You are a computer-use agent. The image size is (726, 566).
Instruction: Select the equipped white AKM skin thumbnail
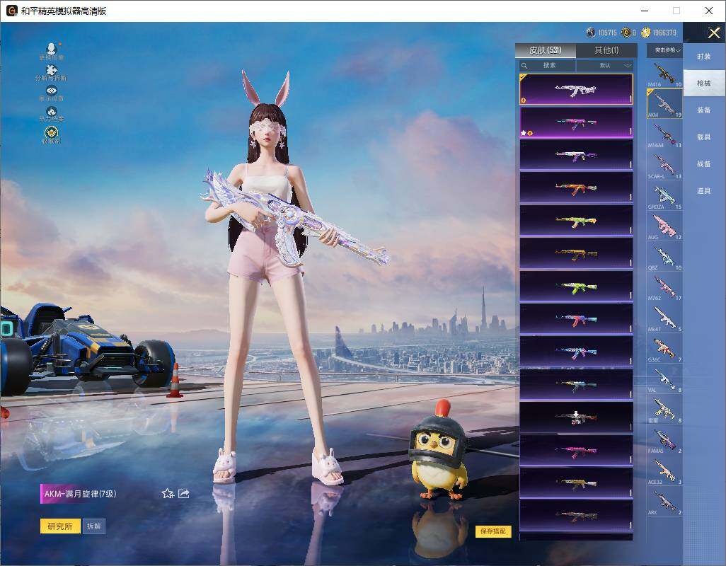tap(576, 89)
